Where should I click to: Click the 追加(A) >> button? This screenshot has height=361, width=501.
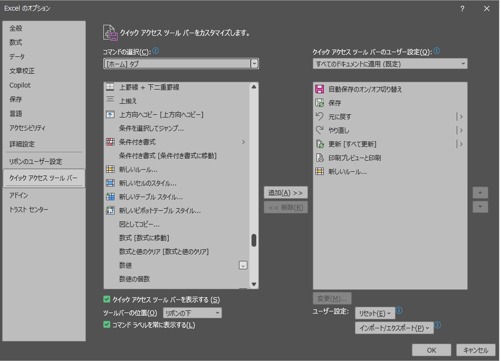pyautogui.click(x=286, y=193)
